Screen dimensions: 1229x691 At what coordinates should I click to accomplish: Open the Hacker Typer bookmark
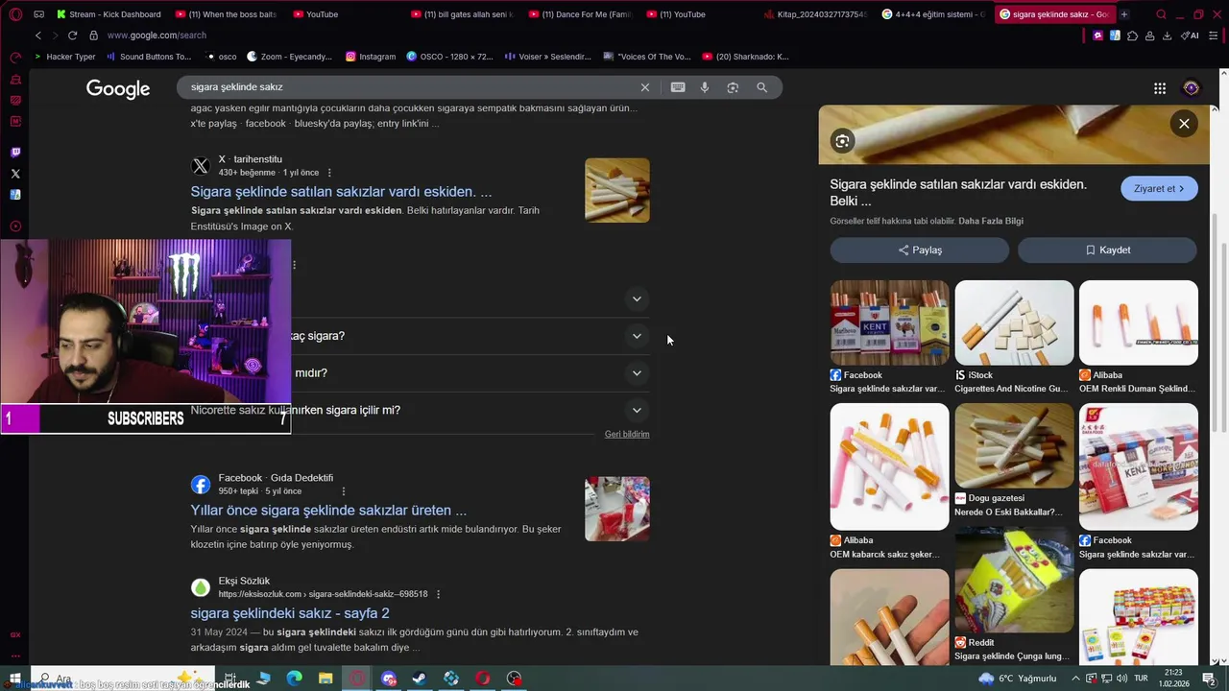coord(66,57)
